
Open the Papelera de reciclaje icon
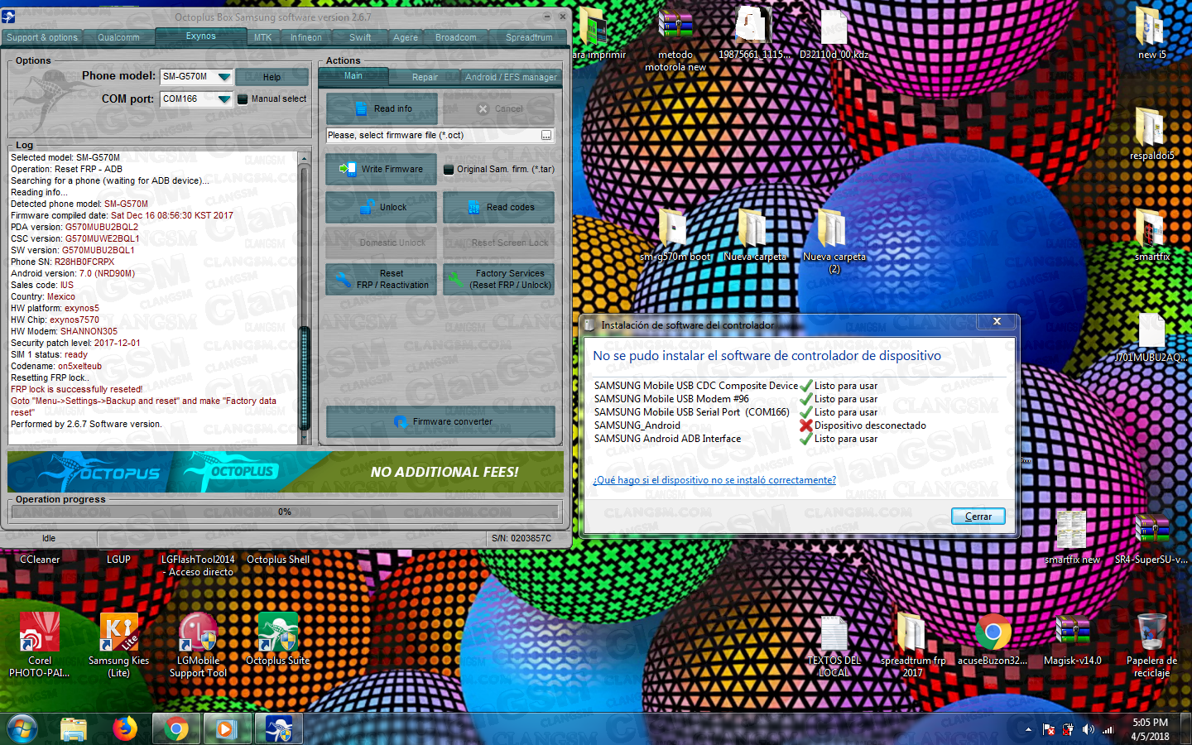click(x=1151, y=645)
